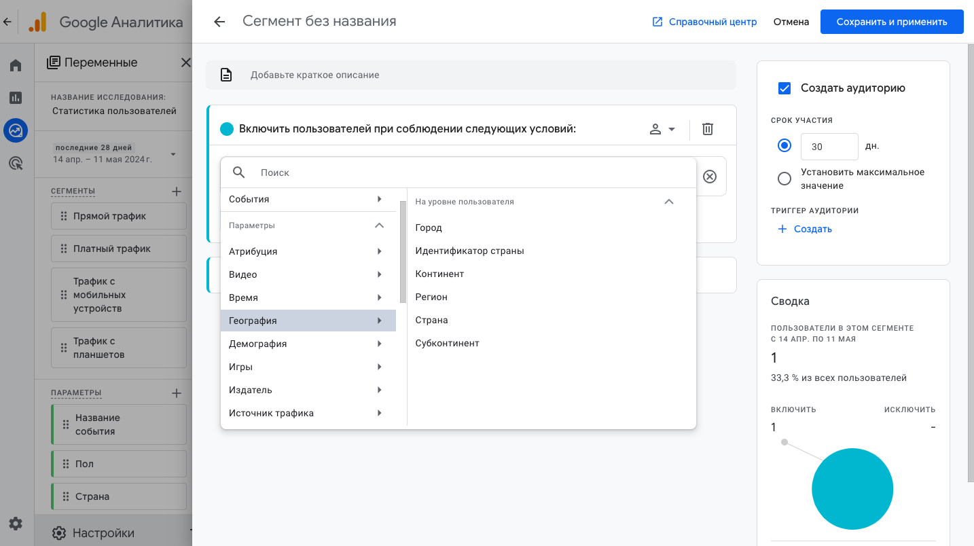Screen dimensions: 974x546
Task: Toggle the Создать аудиторию checkbox
Action: click(x=784, y=88)
